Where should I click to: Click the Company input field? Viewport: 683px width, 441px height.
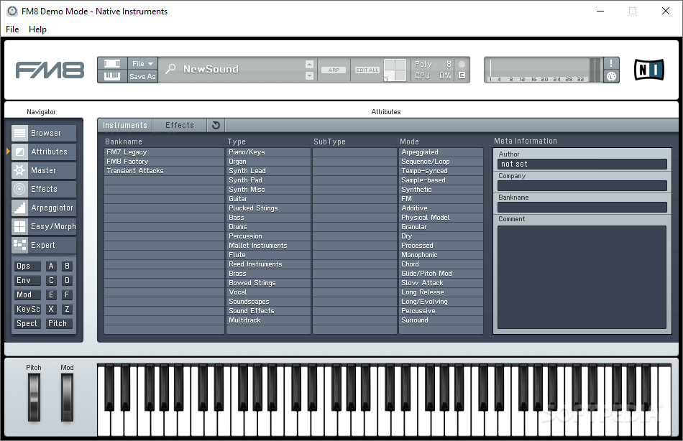coord(582,185)
